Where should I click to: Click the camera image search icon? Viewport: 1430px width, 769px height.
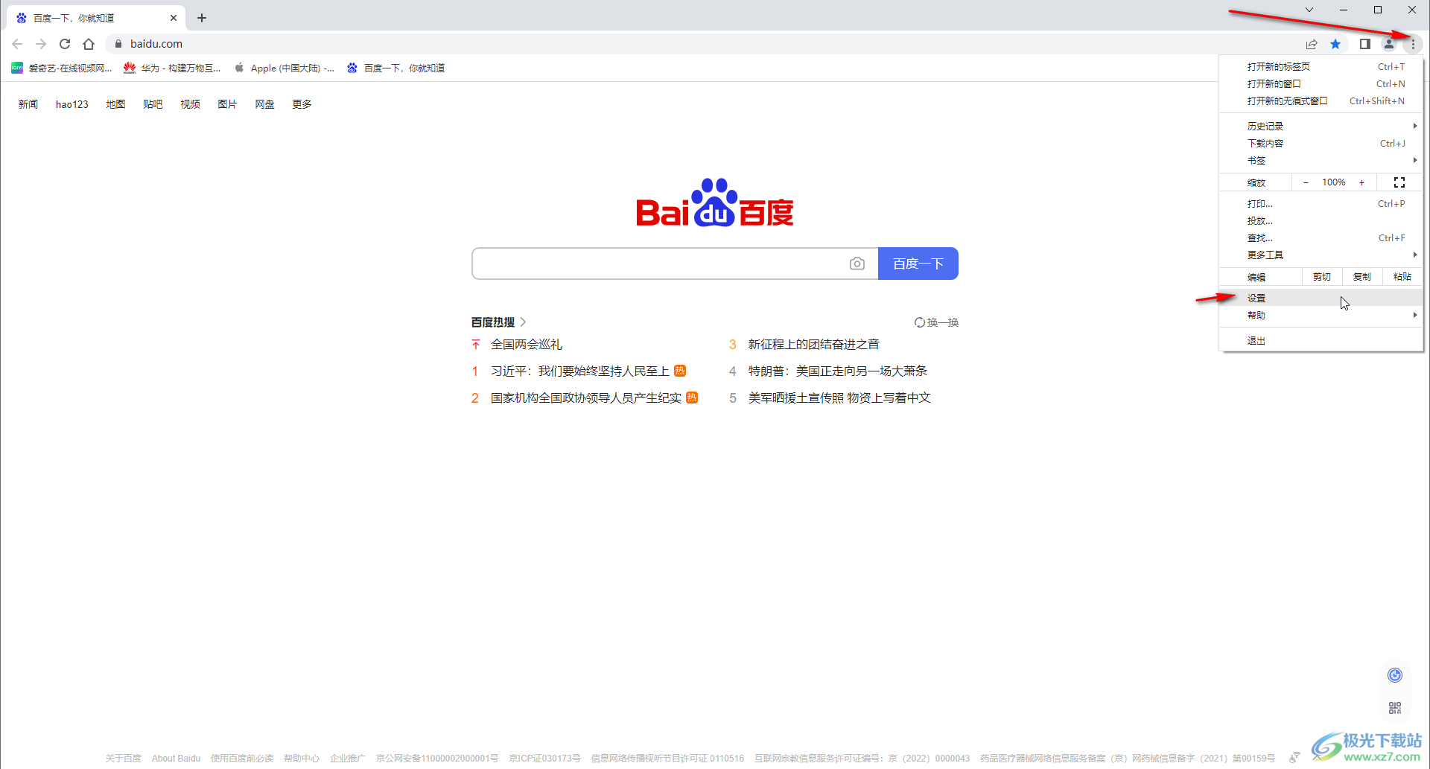tap(857, 264)
